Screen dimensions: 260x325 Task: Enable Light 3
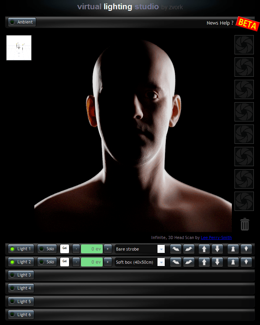point(22,275)
